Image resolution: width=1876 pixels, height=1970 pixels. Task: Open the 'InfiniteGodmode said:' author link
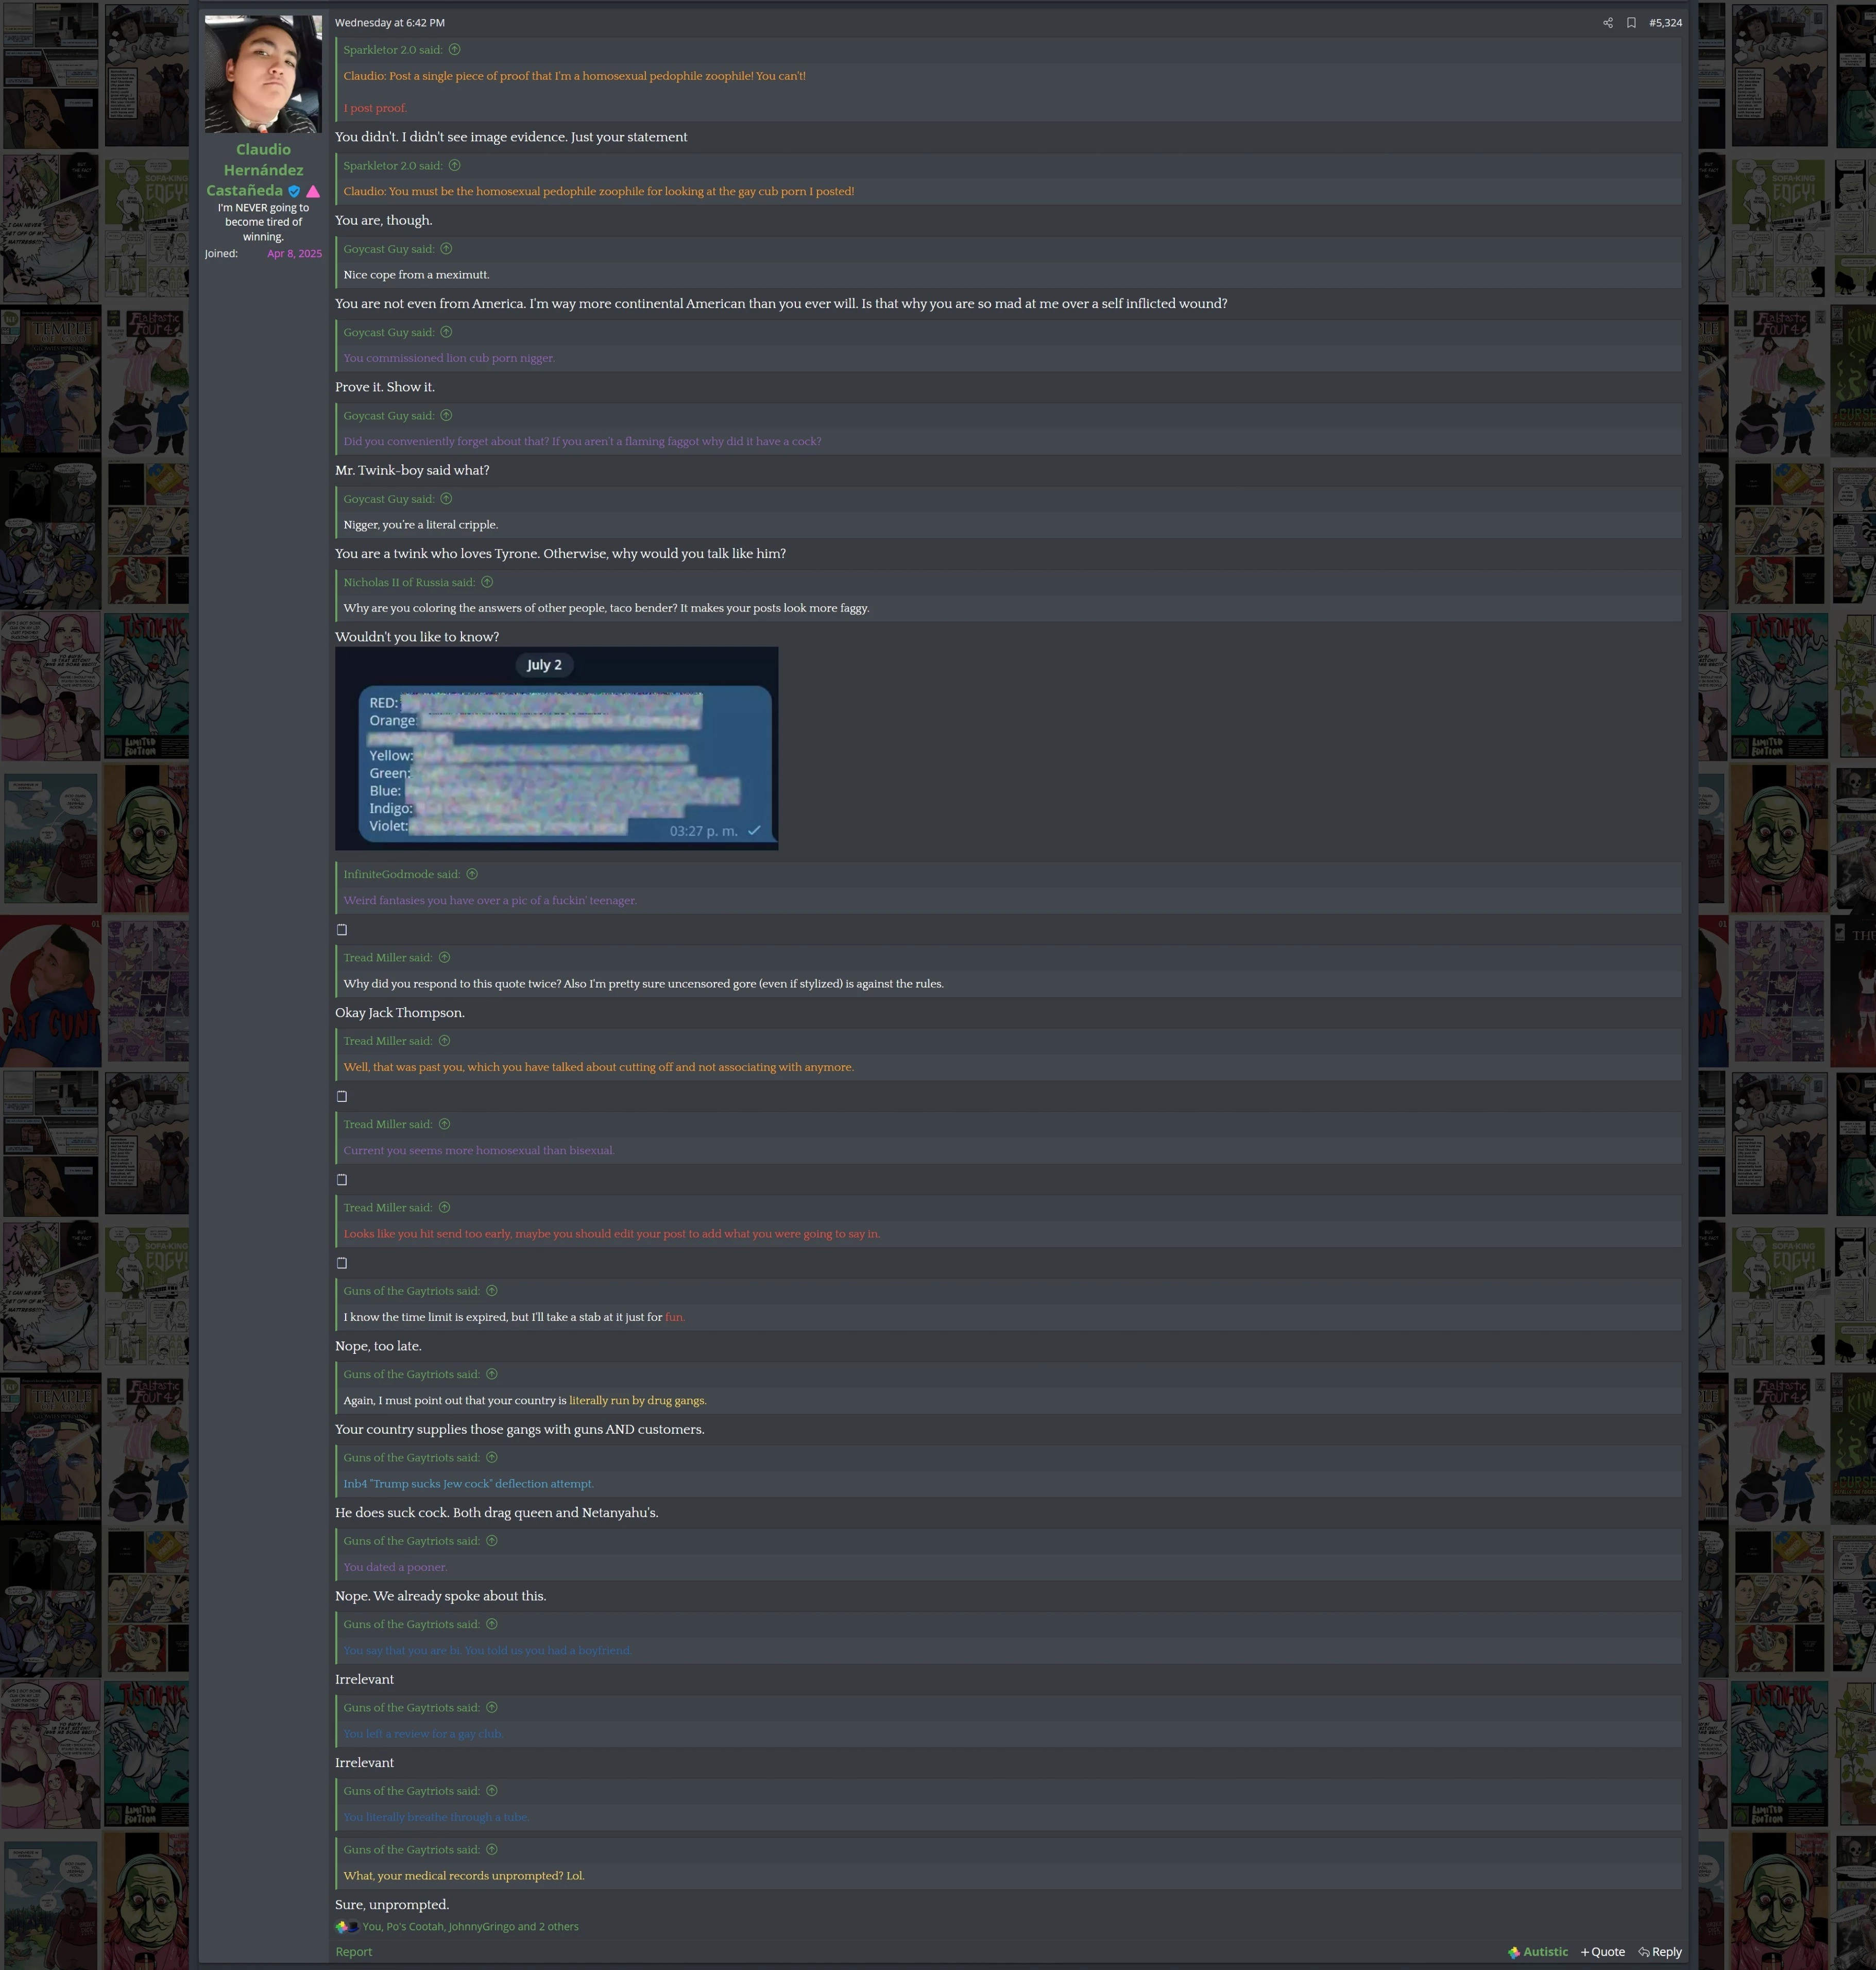click(x=402, y=874)
